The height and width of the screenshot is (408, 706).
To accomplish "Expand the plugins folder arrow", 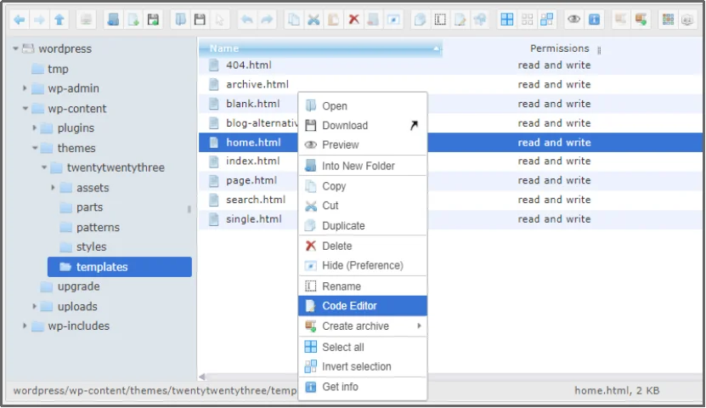I will 34,127.
